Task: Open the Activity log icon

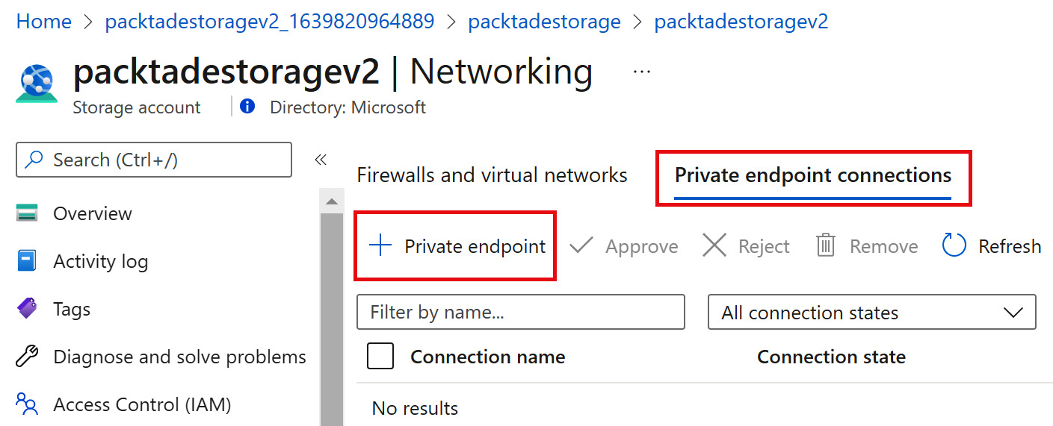Action: point(27,262)
